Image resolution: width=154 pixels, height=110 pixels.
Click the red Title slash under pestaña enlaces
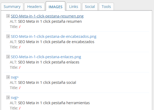tap(20, 67)
